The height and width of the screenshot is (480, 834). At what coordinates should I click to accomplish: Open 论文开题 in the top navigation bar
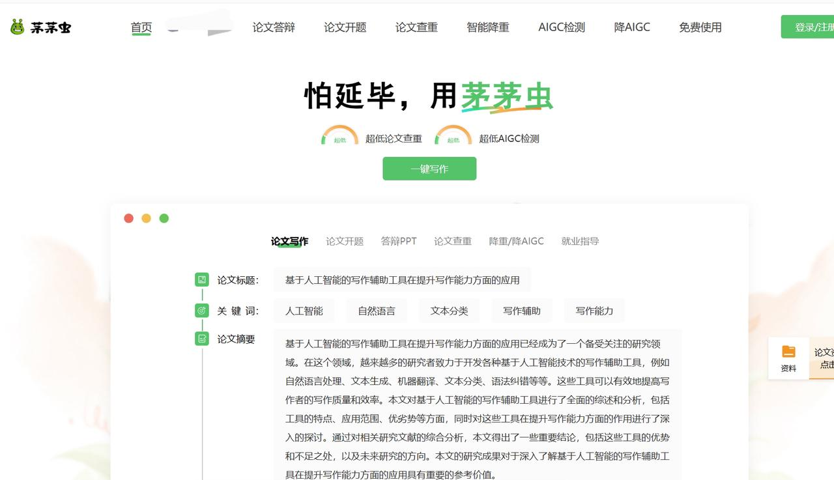345,27
